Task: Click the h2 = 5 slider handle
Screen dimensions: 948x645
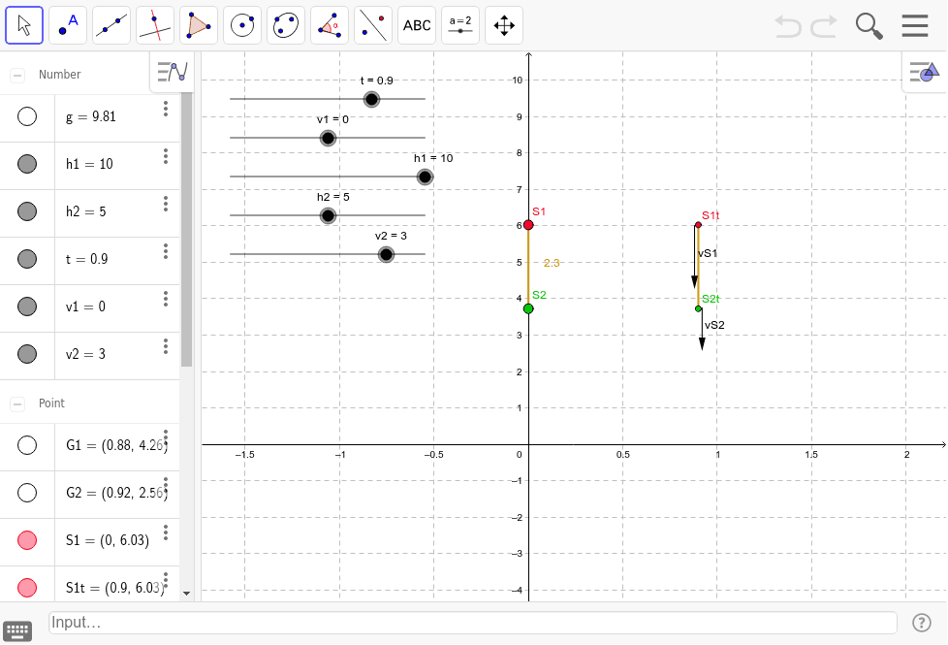Action: [x=328, y=215]
